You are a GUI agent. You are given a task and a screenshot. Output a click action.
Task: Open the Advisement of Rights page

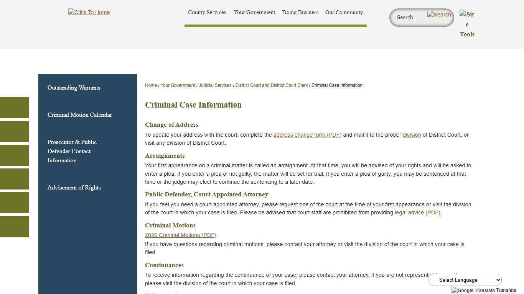point(74,188)
